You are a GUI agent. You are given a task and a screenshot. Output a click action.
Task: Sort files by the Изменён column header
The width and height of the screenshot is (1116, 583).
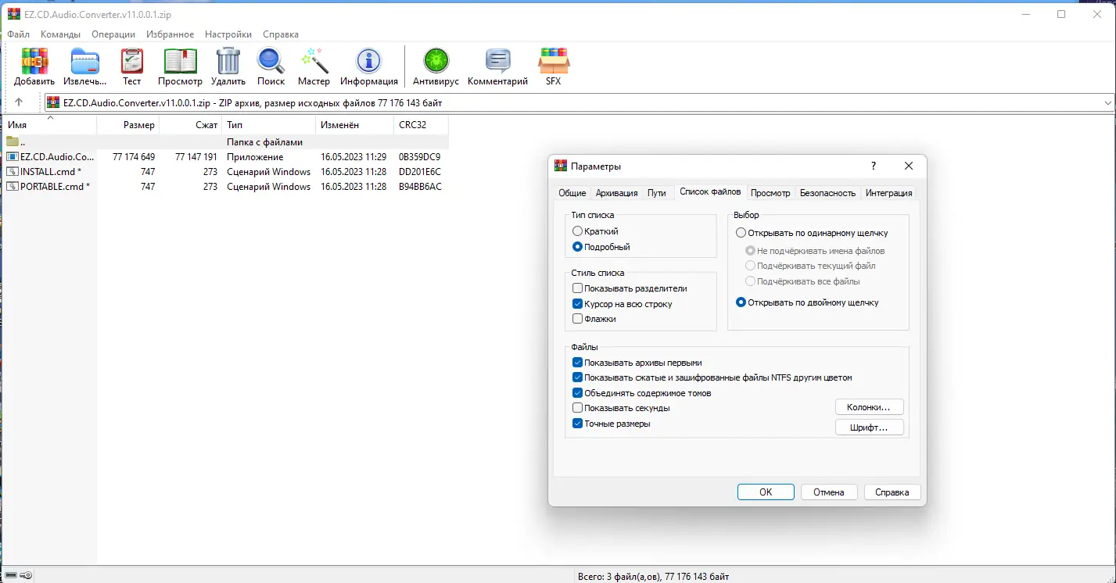[355, 125]
